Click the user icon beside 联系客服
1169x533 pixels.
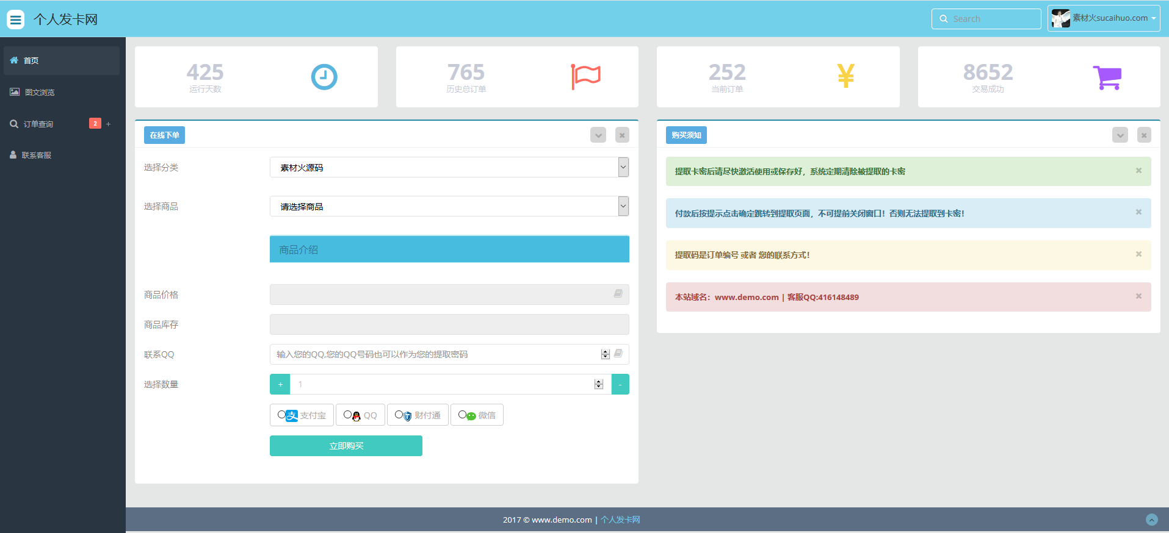(13, 155)
